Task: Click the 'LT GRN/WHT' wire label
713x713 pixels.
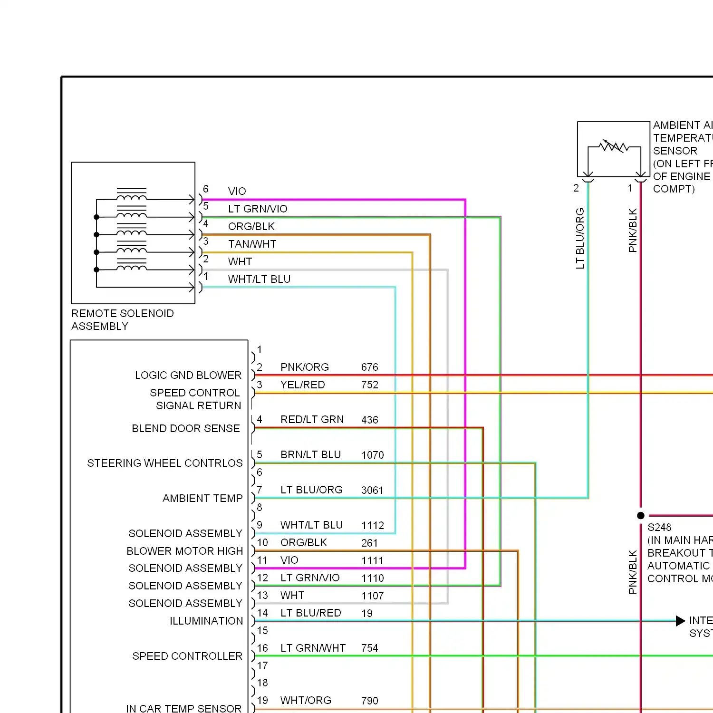Action: click(313, 648)
